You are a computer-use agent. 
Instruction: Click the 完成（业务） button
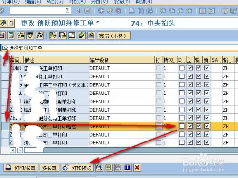pyautogui.click(x=114, y=36)
